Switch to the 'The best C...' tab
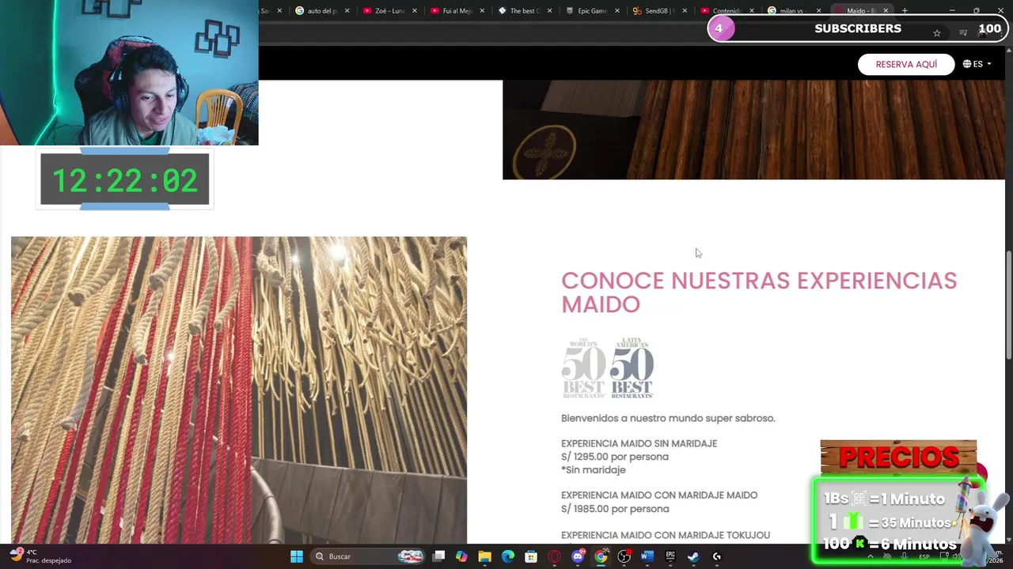This screenshot has width=1013, height=569. point(524,10)
